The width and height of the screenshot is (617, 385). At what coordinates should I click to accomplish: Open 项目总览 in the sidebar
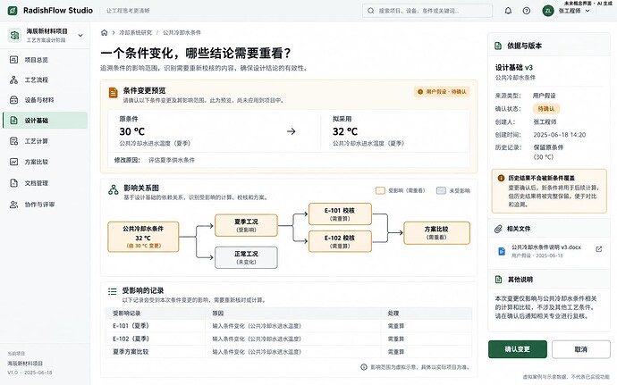45,60
